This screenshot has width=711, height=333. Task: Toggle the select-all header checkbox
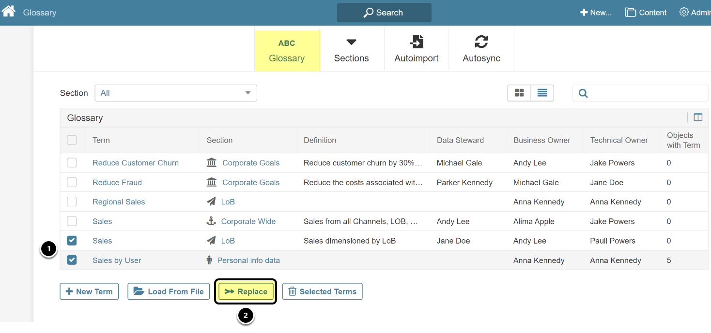(72, 140)
